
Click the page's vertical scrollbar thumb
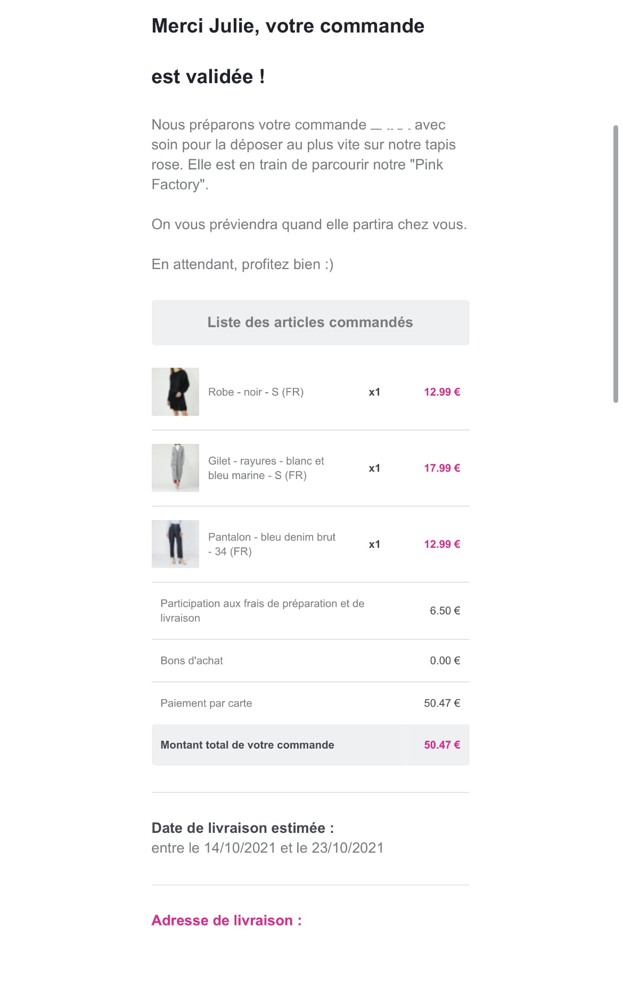(x=616, y=264)
